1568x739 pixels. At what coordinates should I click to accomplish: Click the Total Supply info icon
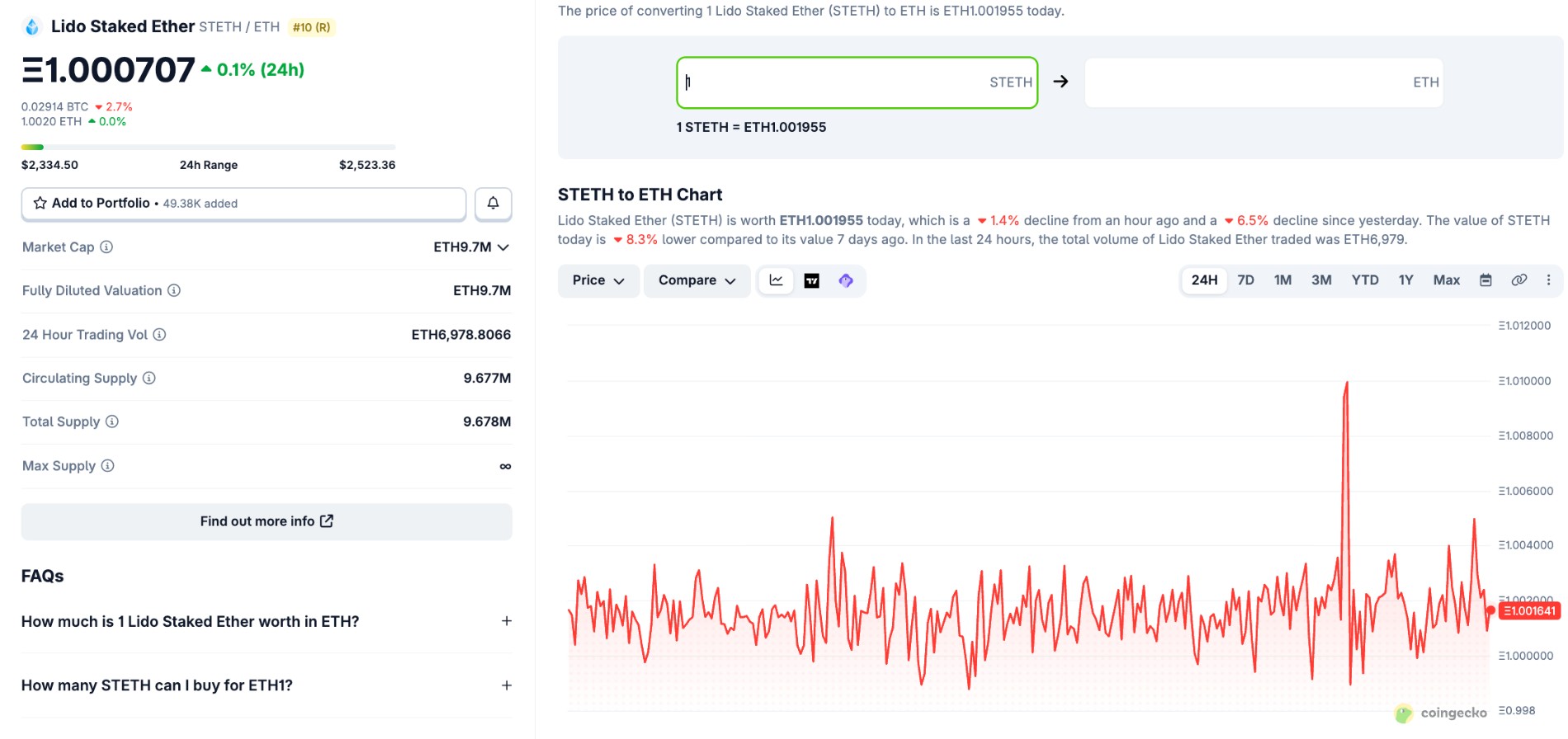tap(112, 421)
